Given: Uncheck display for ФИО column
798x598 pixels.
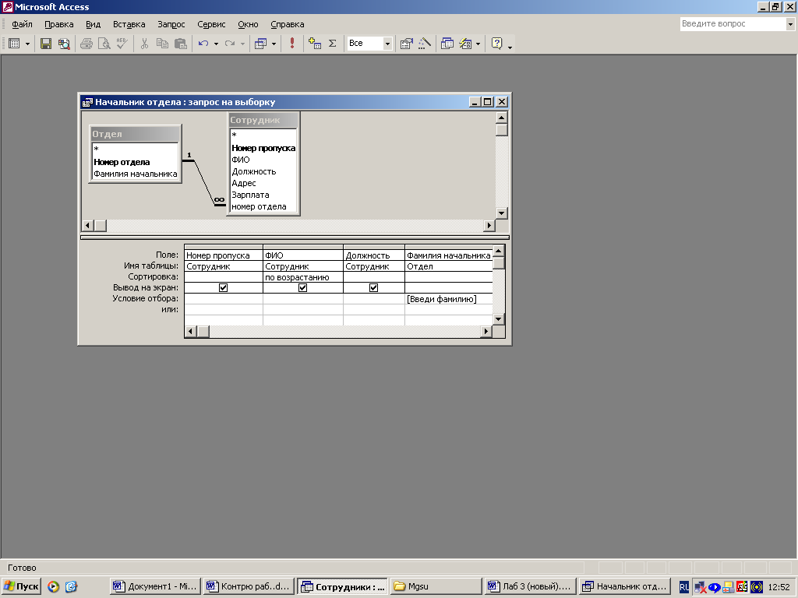Looking at the screenshot, I should (302, 288).
